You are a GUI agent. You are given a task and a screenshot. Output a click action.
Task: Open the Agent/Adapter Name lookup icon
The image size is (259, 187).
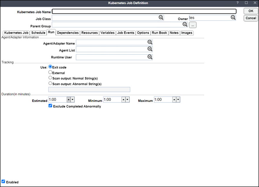[150, 42]
